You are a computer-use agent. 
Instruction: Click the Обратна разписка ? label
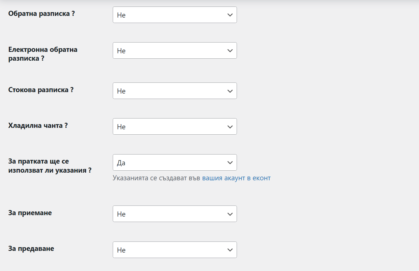click(41, 14)
